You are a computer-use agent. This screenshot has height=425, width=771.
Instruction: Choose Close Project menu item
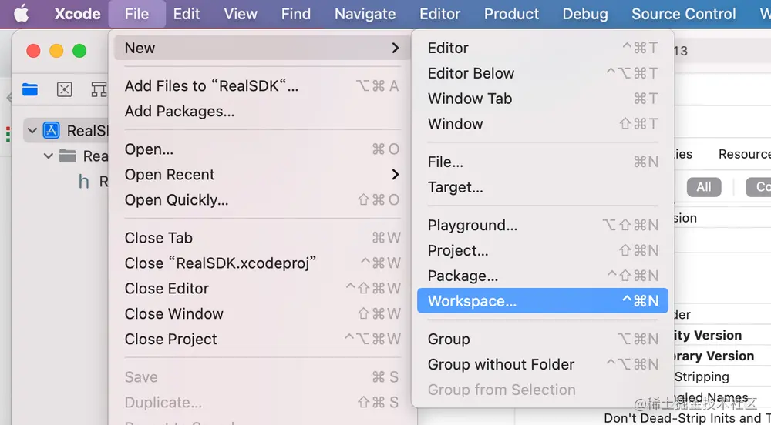coord(261,339)
